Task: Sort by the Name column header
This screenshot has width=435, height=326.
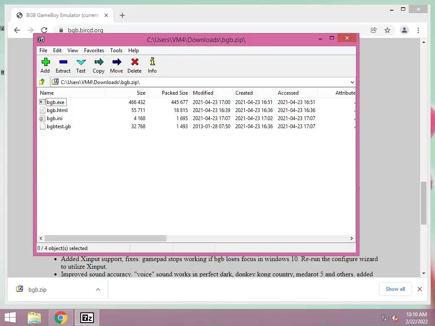Action: pos(71,93)
